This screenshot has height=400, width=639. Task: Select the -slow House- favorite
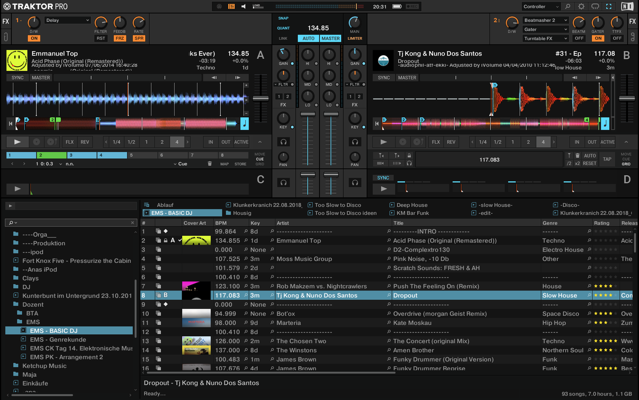pyautogui.click(x=492, y=205)
